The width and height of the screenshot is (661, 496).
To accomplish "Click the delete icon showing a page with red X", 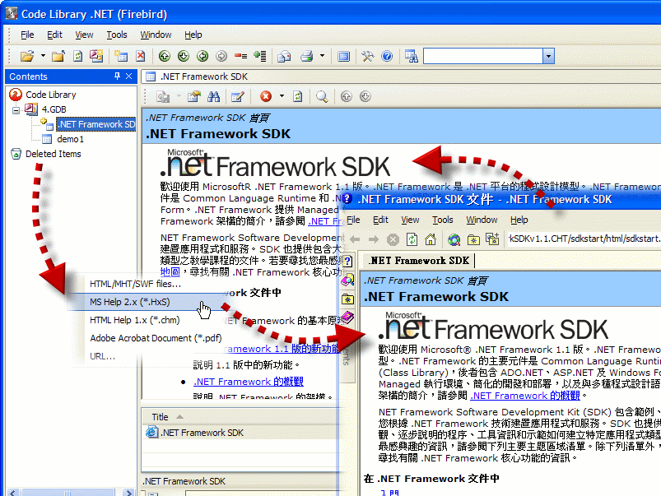I will point(141,56).
